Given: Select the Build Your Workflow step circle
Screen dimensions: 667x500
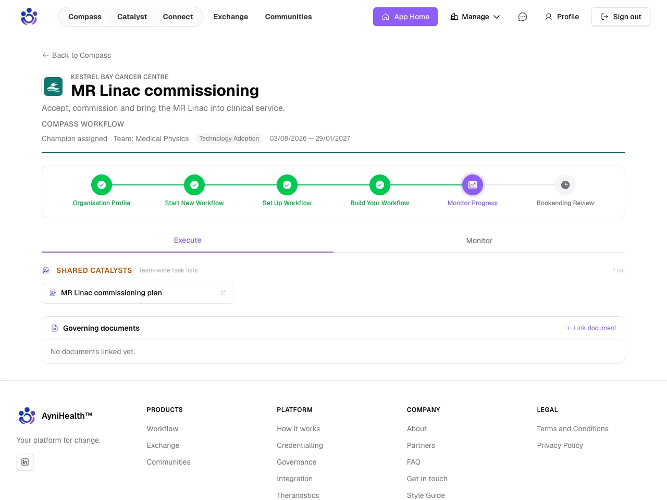Looking at the screenshot, I should [x=380, y=185].
